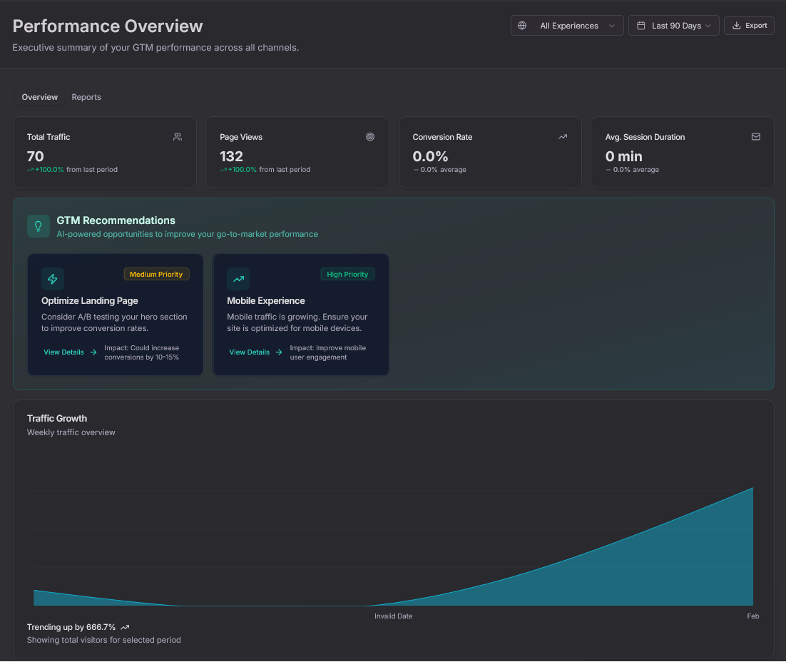Image resolution: width=786 pixels, height=662 pixels.
Task: Select the Overview tab
Action: coord(39,97)
